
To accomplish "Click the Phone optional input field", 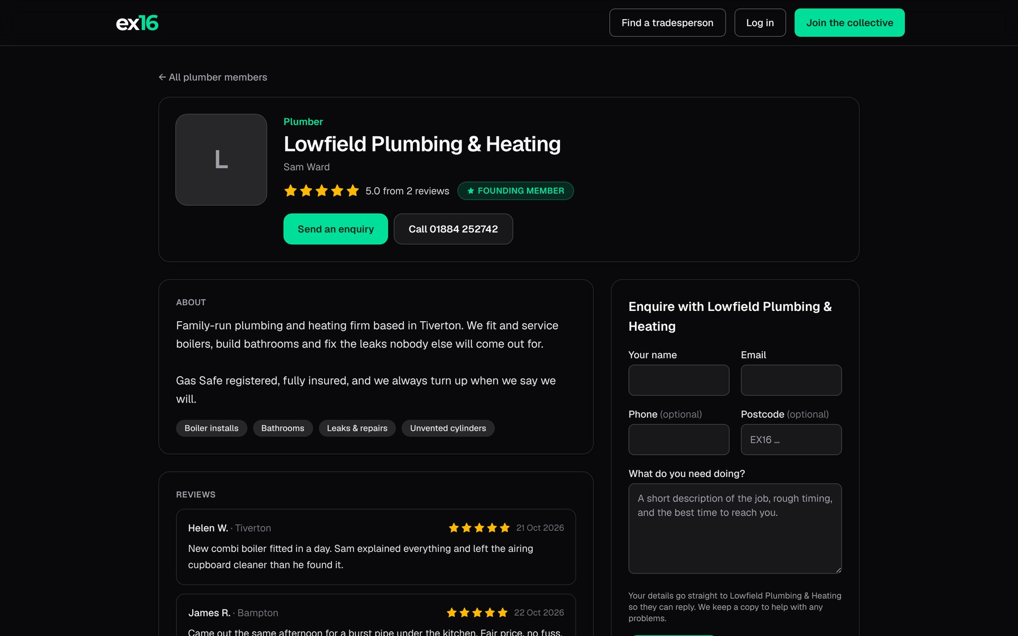I will coord(679,439).
